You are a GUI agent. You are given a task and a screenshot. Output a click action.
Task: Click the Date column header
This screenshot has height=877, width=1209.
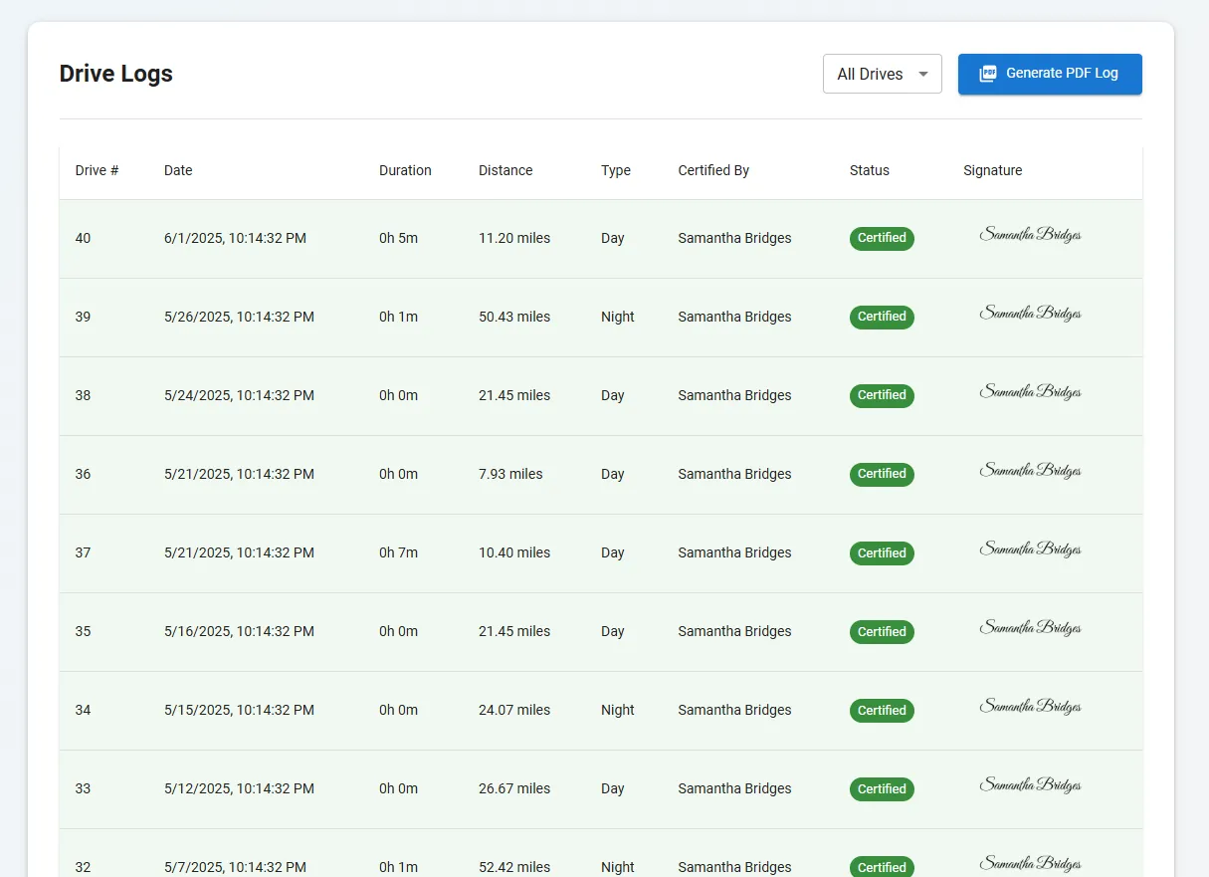178,170
